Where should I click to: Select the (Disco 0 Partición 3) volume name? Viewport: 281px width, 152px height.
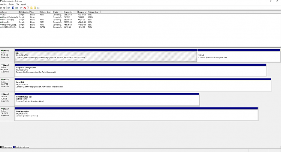click(10, 17)
